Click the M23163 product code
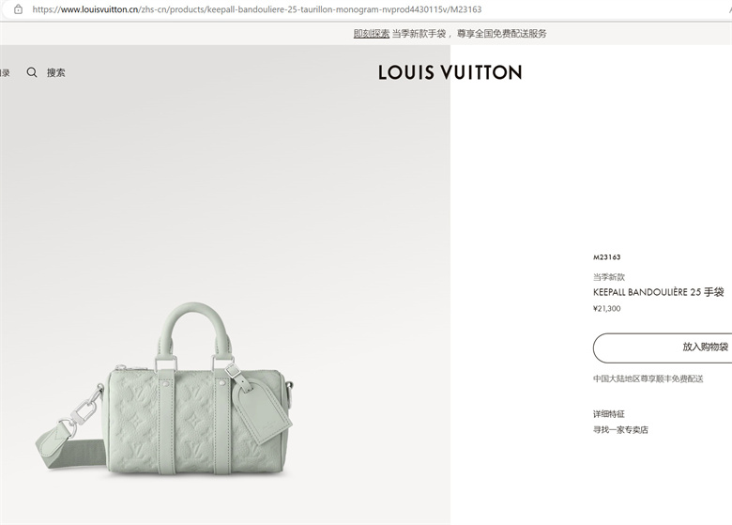The image size is (732, 525). tap(606, 257)
